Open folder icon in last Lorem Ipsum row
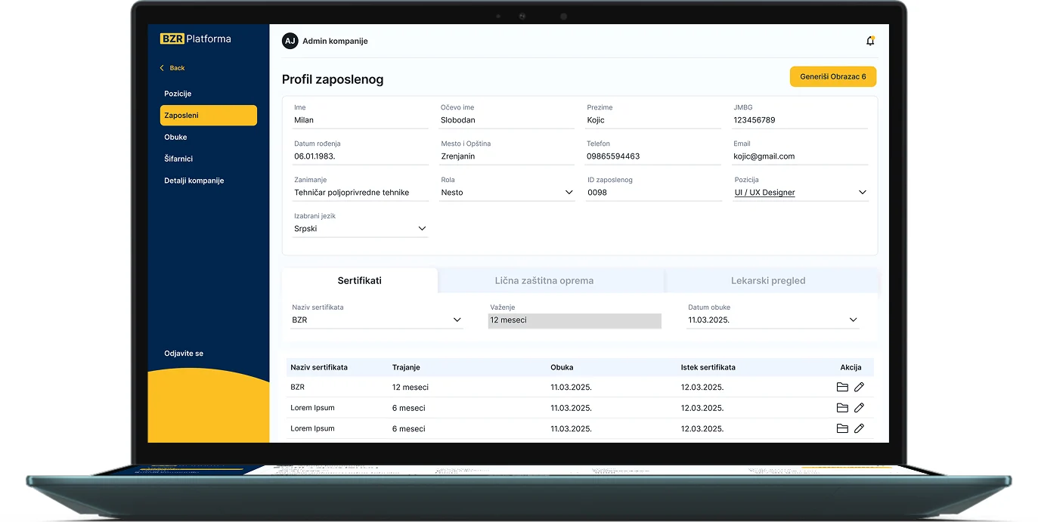Viewport: 1038px width, 522px height. pos(842,428)
